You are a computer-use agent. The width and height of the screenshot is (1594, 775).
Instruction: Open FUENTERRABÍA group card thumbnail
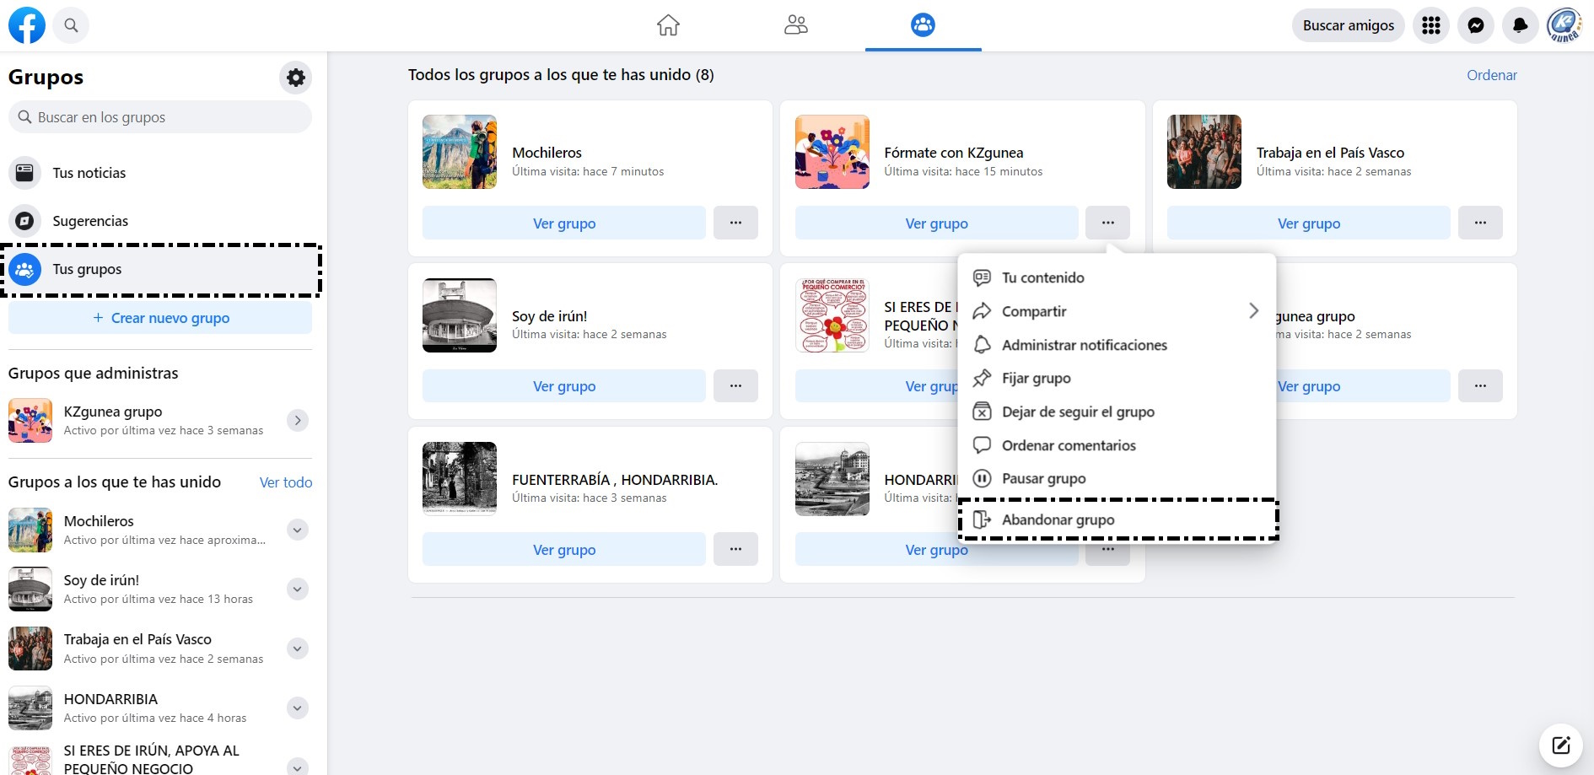[x=460, y=479]
